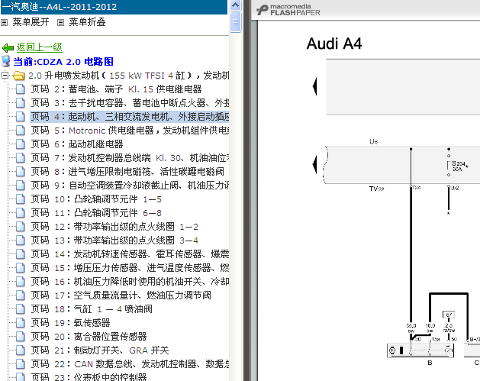480x381 pixels.
Task: Click component B starter in wiring diagram
Action: pyautogui.click(x=420, y=350)
